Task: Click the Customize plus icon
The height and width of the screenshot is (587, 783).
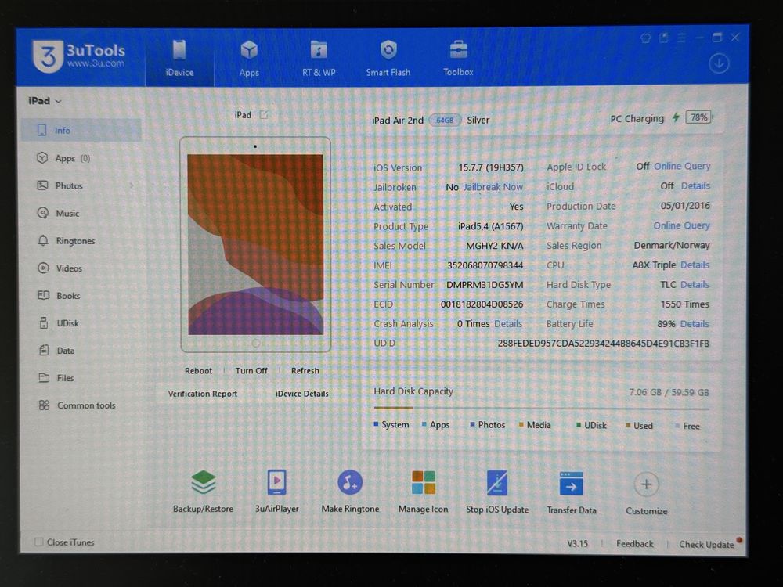Action: pyautogui.click(x=646, y=484)
